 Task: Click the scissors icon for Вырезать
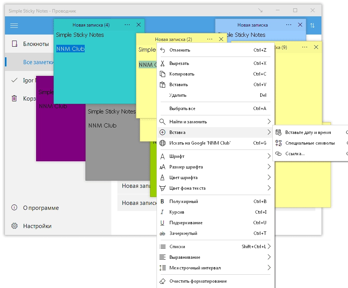(163, 63)
